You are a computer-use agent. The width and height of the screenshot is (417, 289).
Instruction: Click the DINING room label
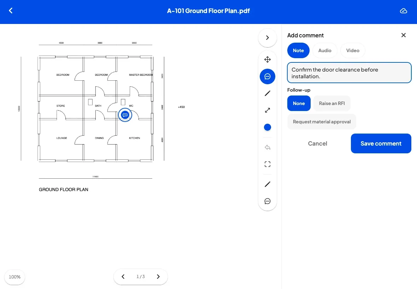pos(99,138)
